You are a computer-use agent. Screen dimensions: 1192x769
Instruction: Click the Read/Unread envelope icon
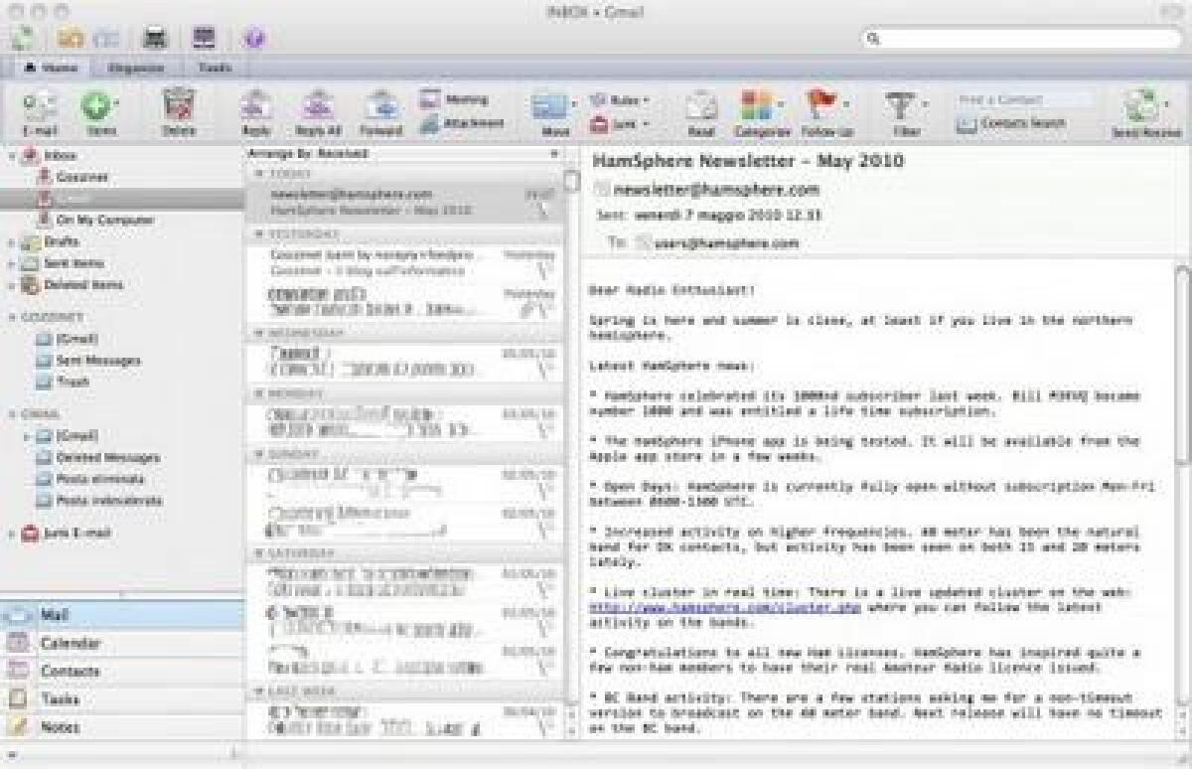click(701, 106)
